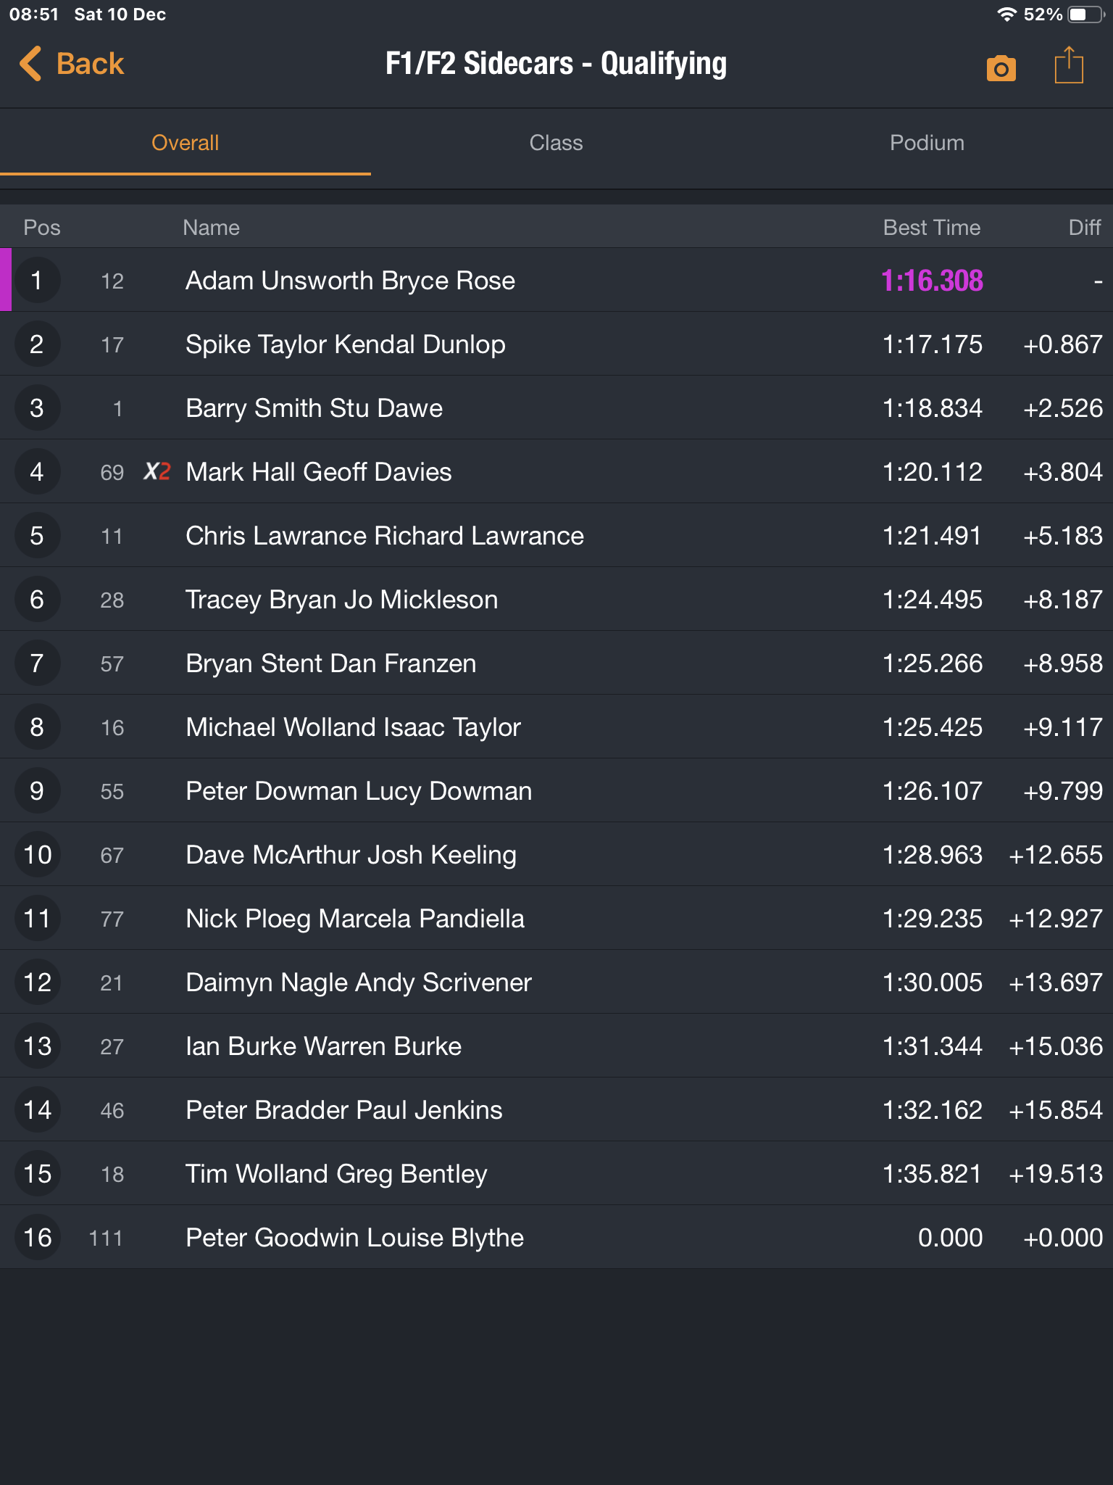Tap the camera screenshot icon
The width and height of the screenshot is (1113, 1485).
pyautogui.click(x=1001, y=68)
